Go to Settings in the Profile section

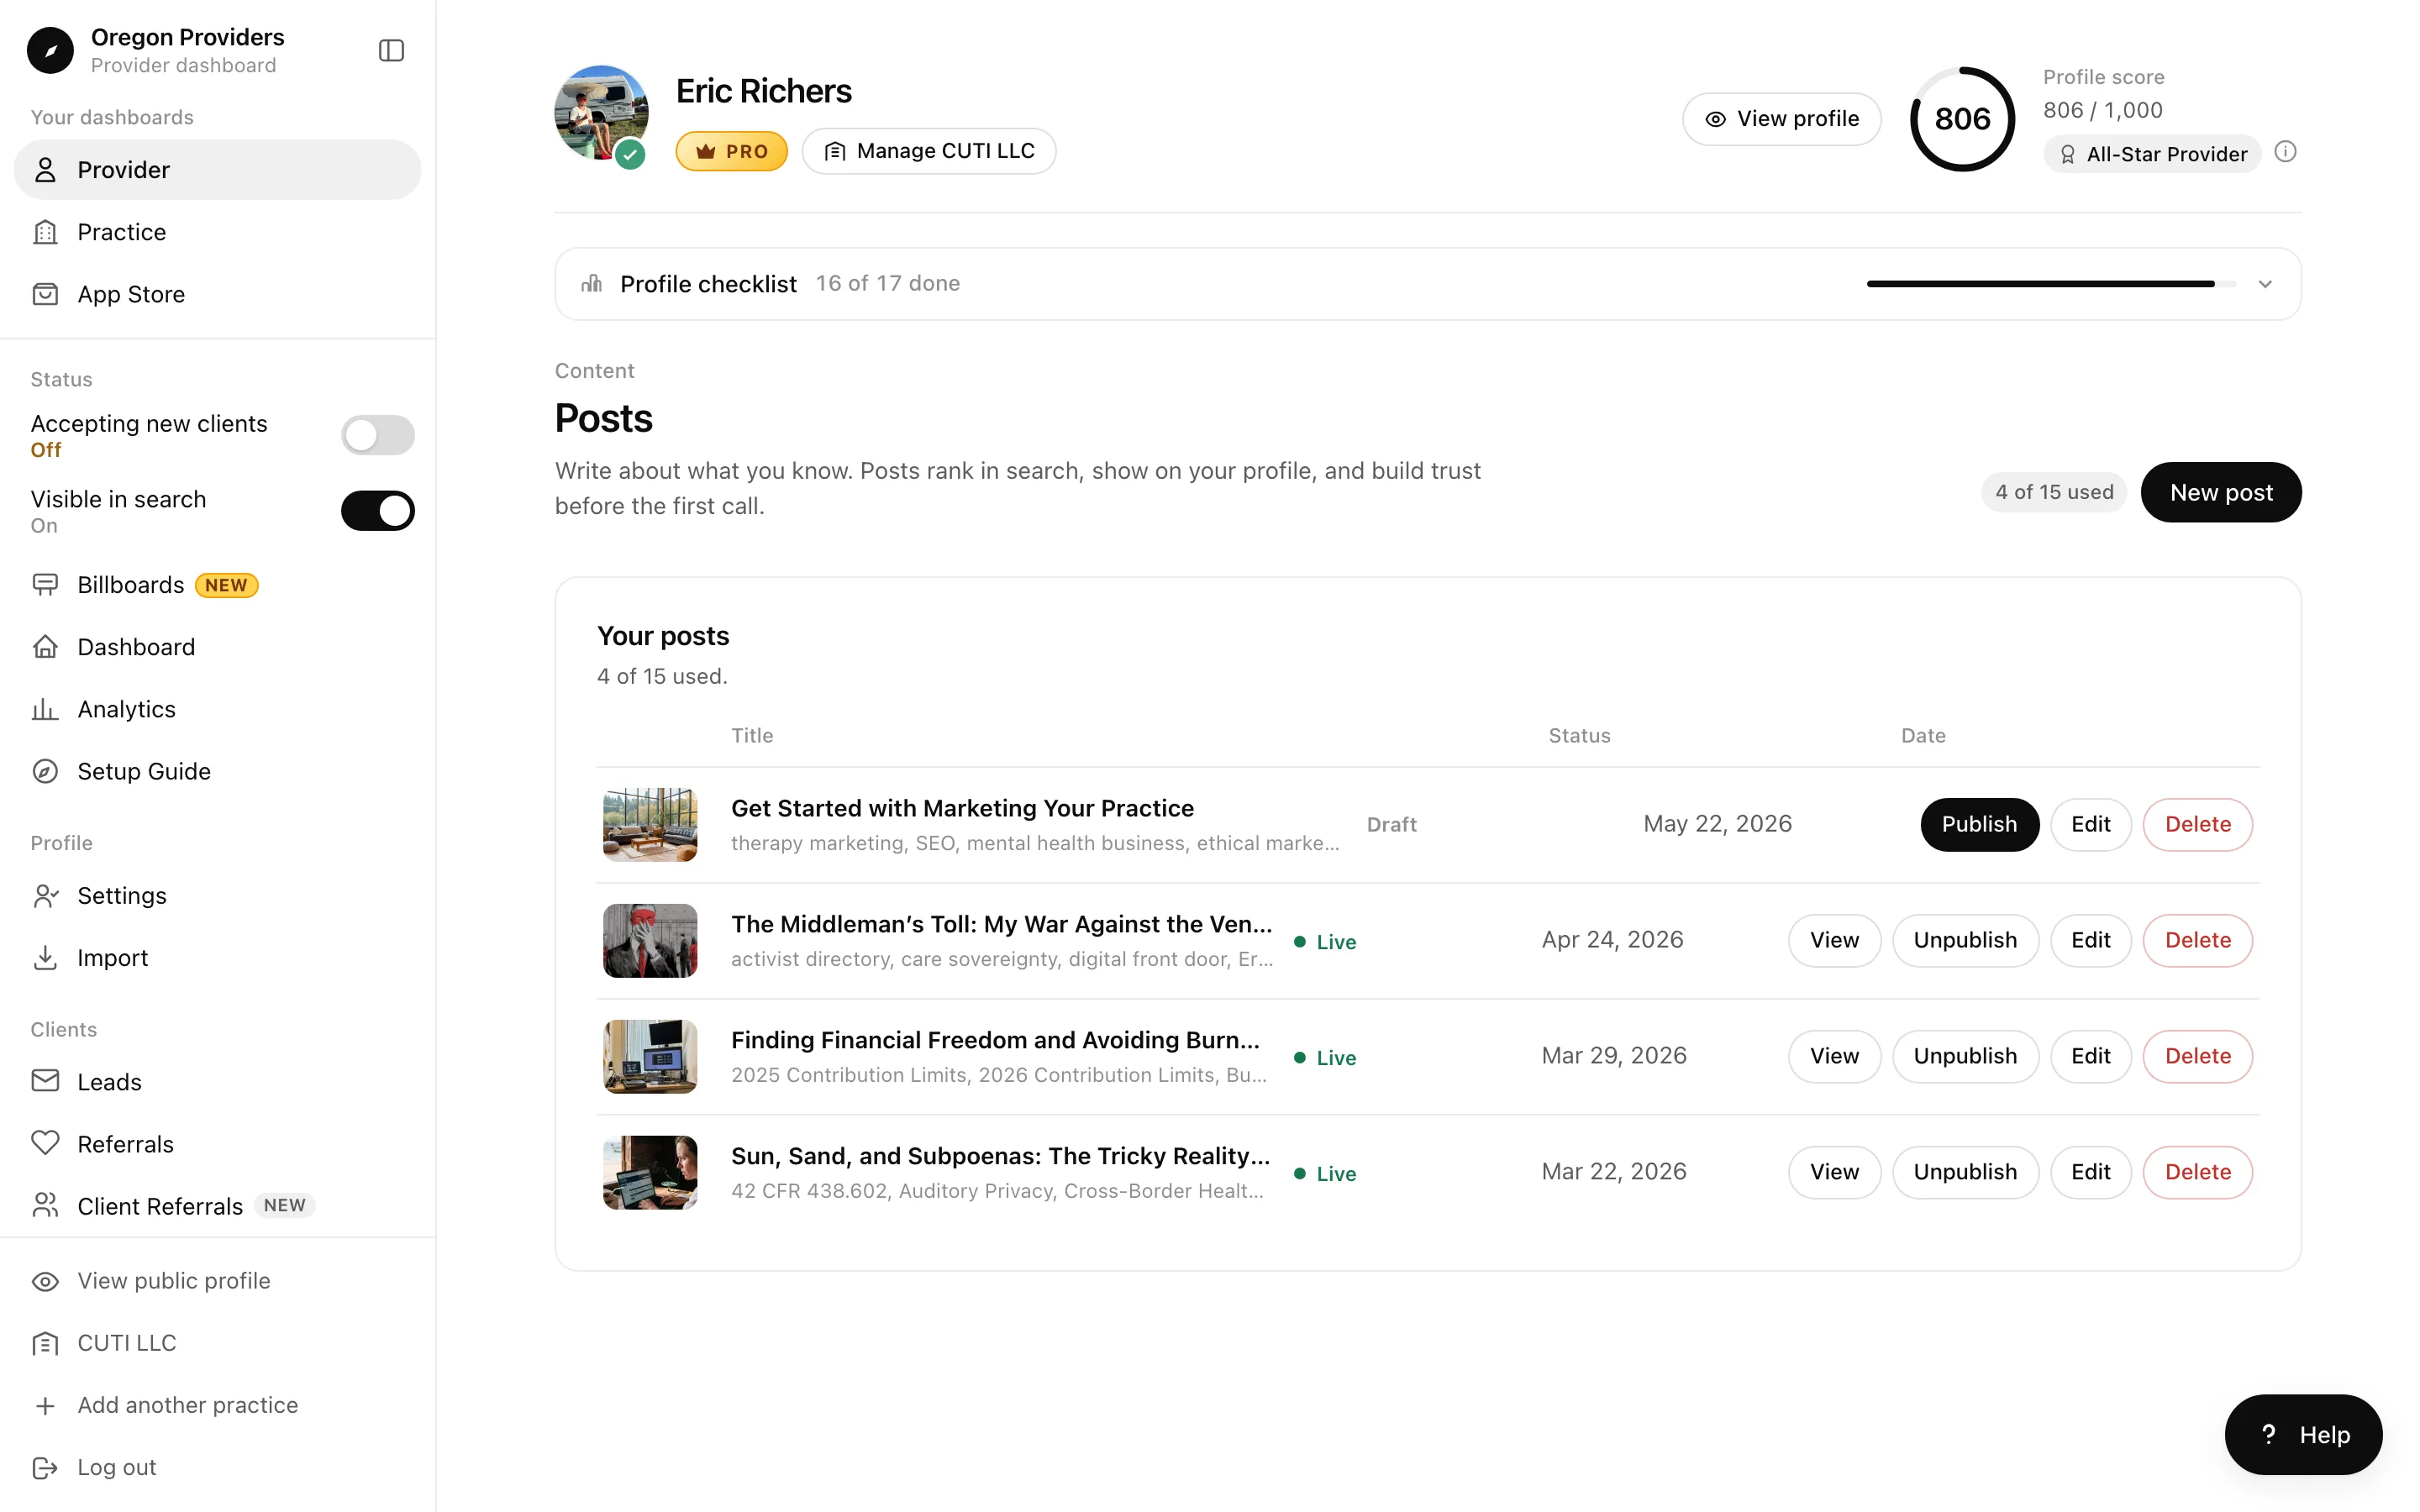[217, 895]
